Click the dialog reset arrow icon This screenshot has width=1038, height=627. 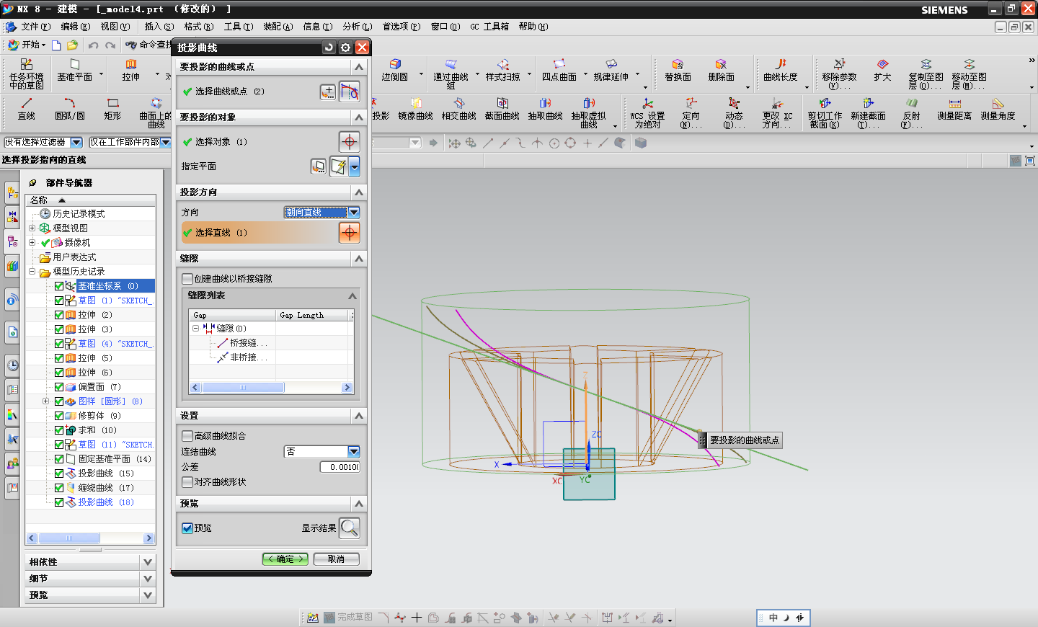[x=329, y=48]
